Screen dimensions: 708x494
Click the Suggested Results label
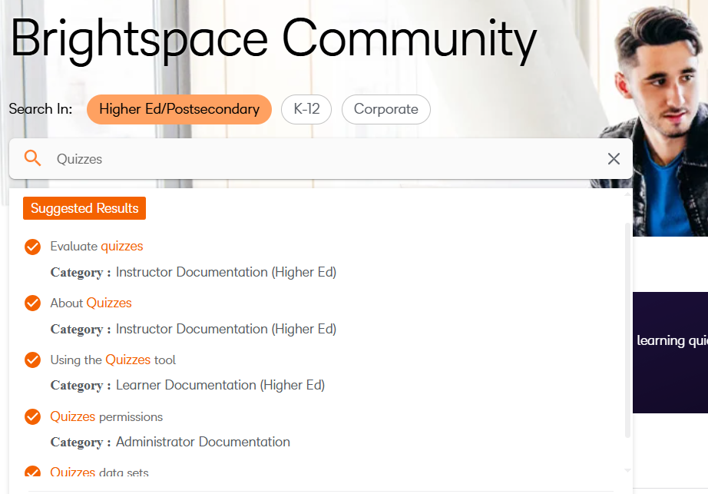(84, 208)
